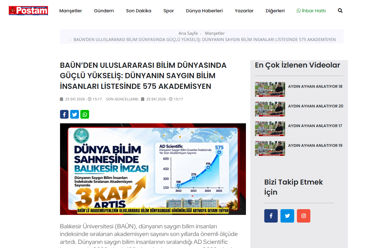Open Twitter profile in Bizi Takip Etmek section
The width and height of the screenshot is (366, 248).
pos(287,216)
